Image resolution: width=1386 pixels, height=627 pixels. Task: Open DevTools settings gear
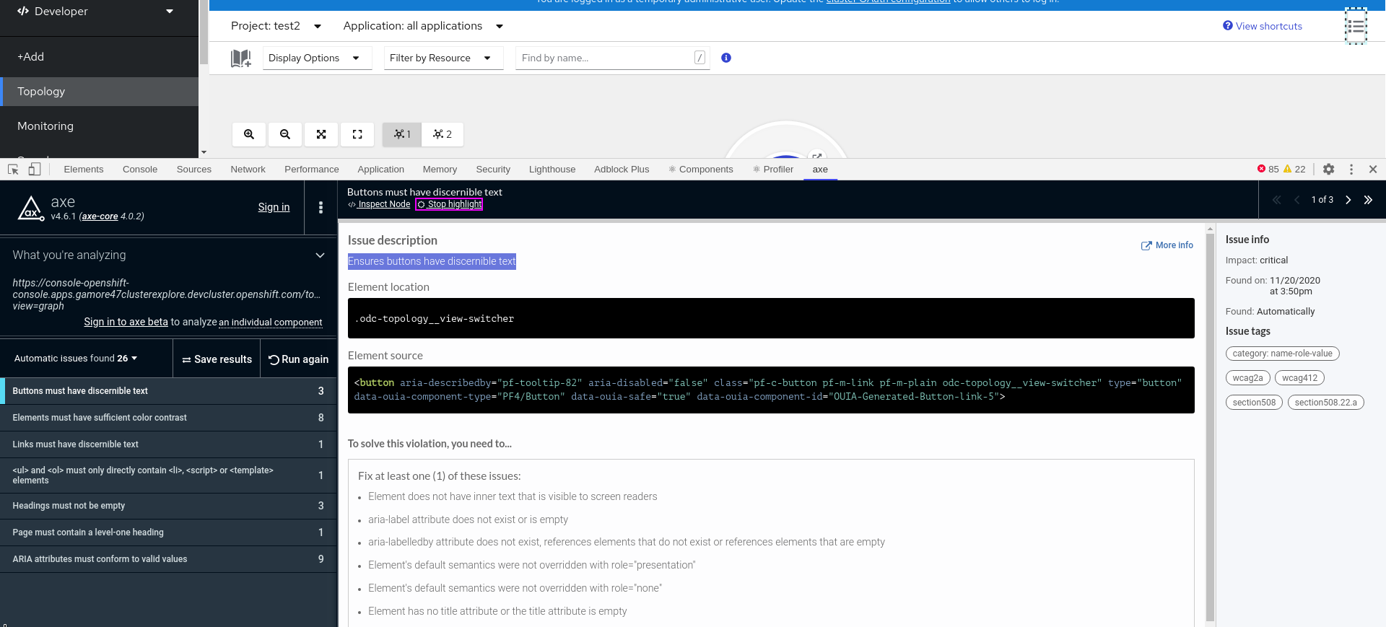(x=1329, y=169)
